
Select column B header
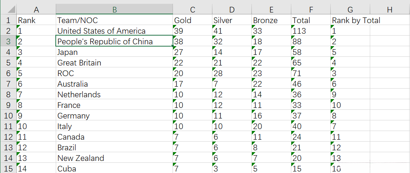[114, 9]
